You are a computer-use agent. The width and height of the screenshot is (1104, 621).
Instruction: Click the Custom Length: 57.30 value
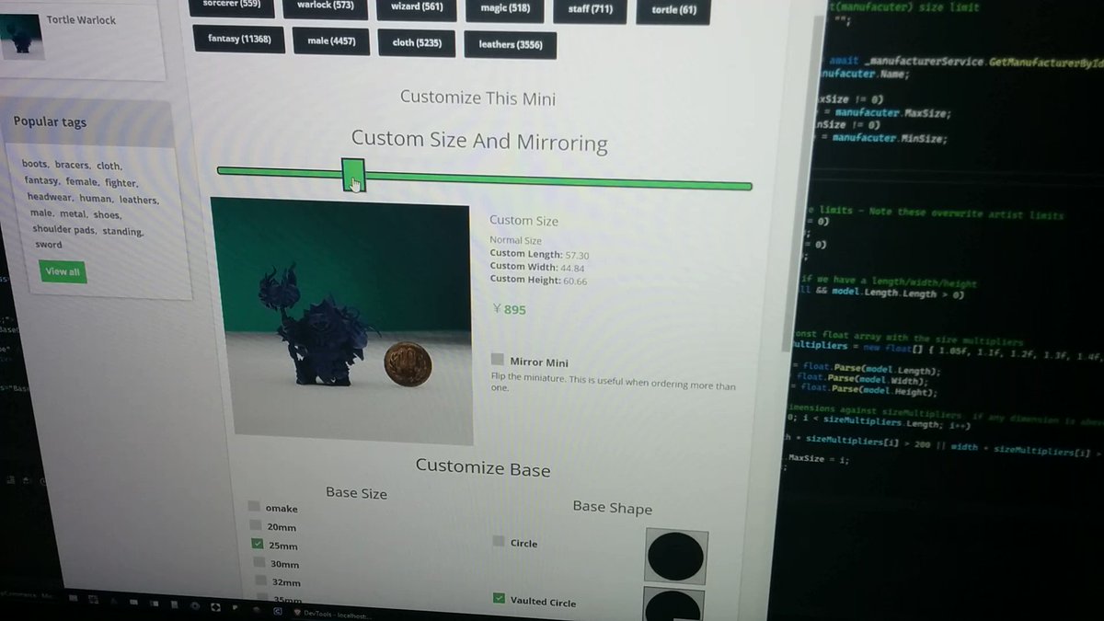(540, 254)
